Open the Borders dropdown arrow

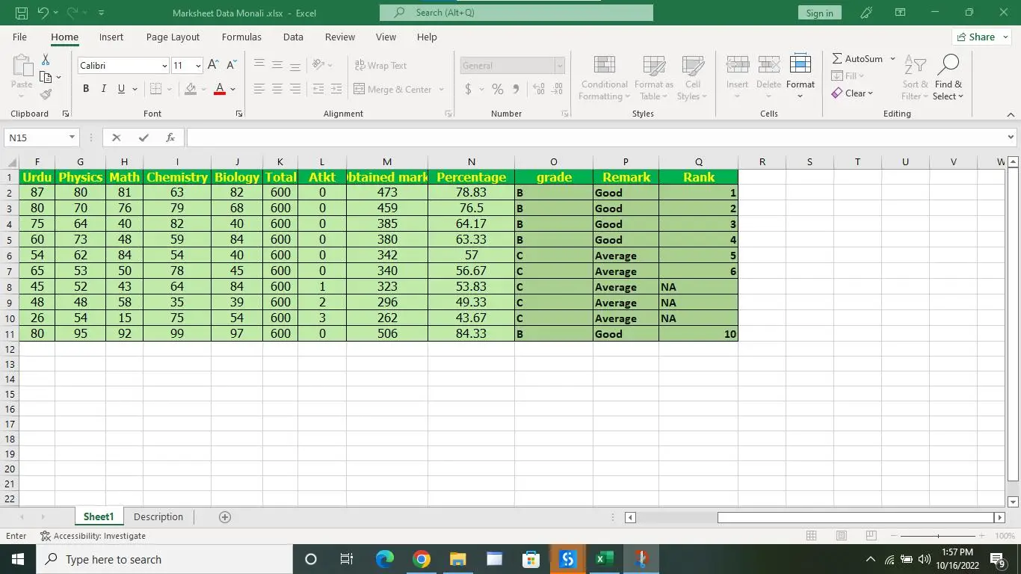click(169, 89)
